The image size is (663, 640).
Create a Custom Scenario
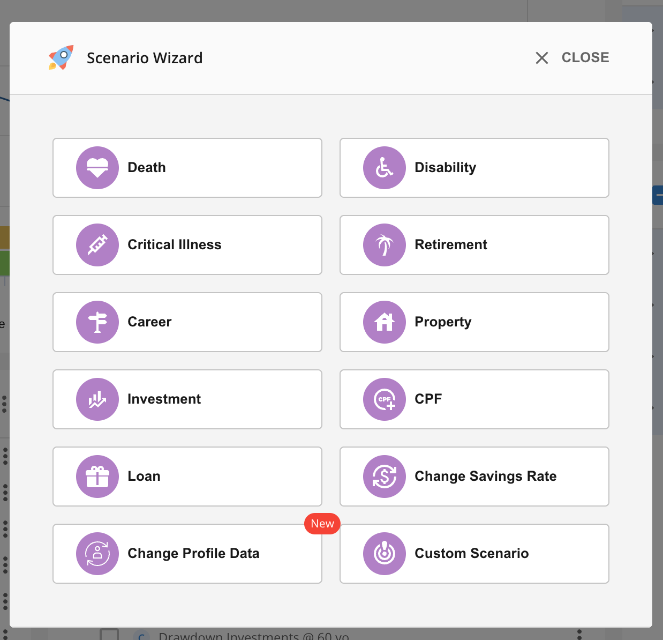click(474, 554)
